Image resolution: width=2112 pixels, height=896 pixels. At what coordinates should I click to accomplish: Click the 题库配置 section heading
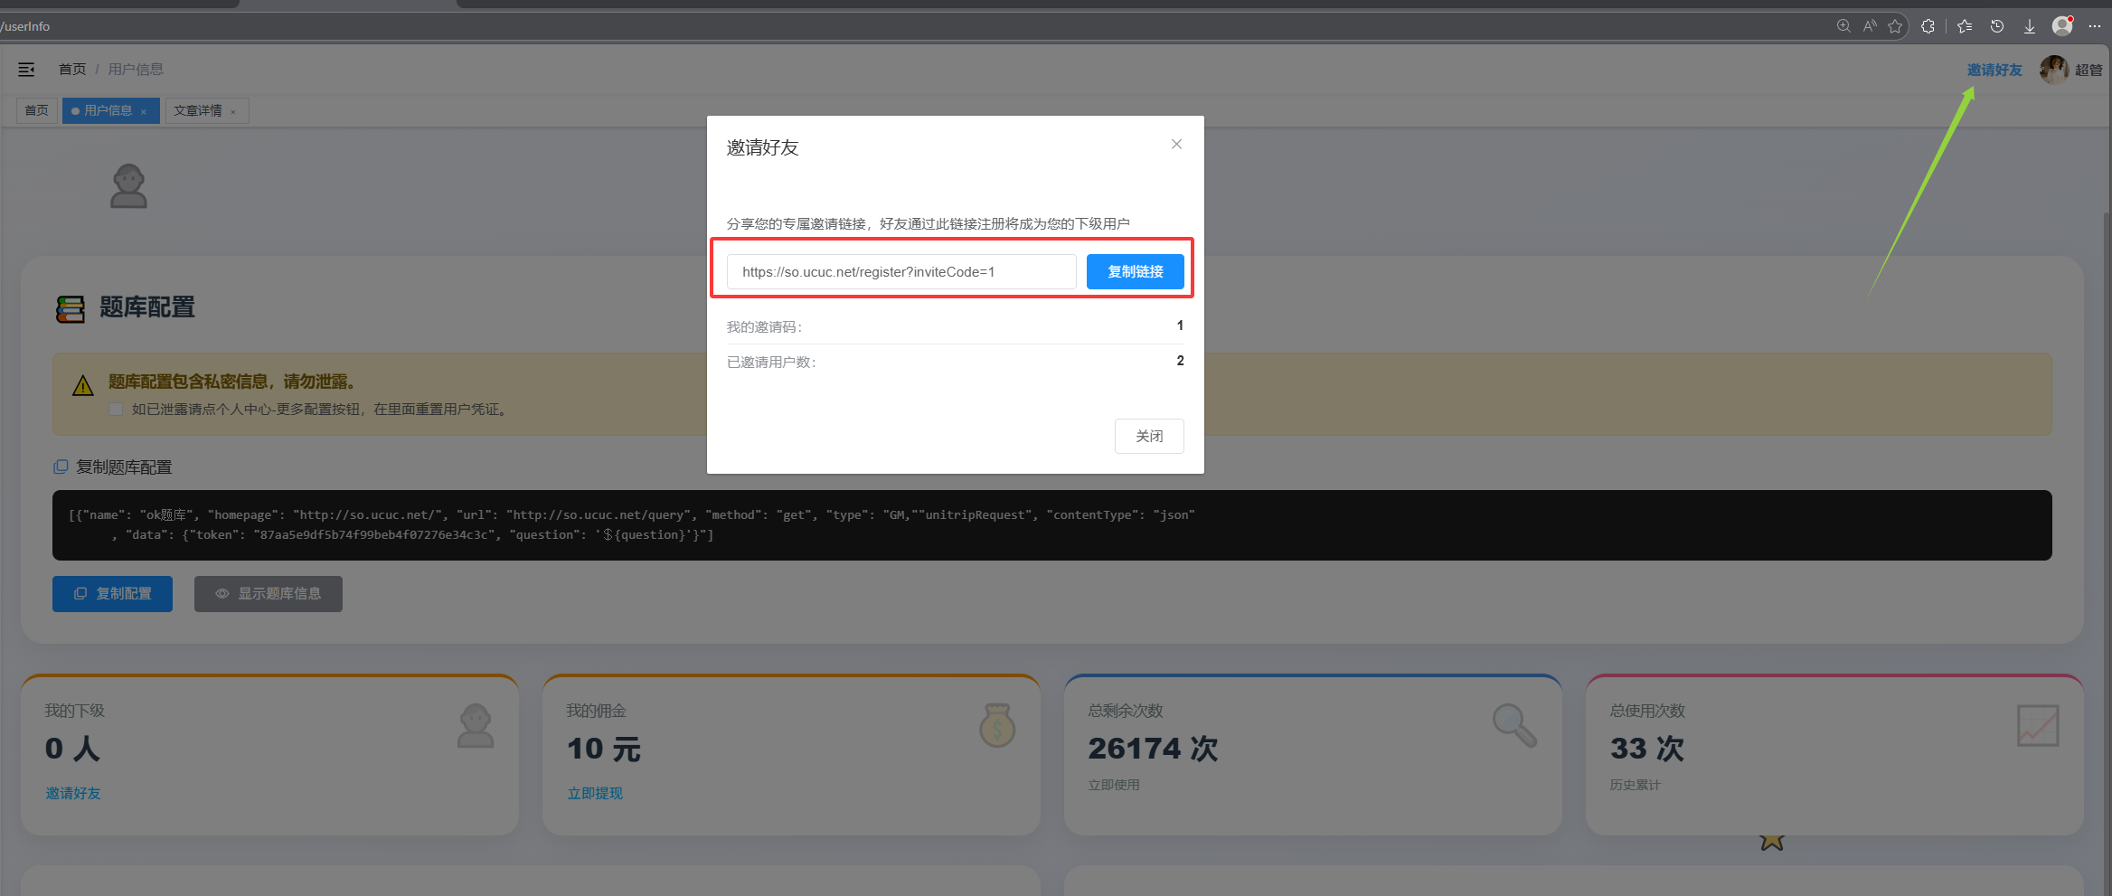click(147, 308)
